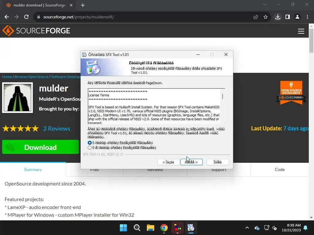This screenshot has height=235, width=314.
Task: Follow Browse Open Source breadcrumb
Action: click(32, 77)
